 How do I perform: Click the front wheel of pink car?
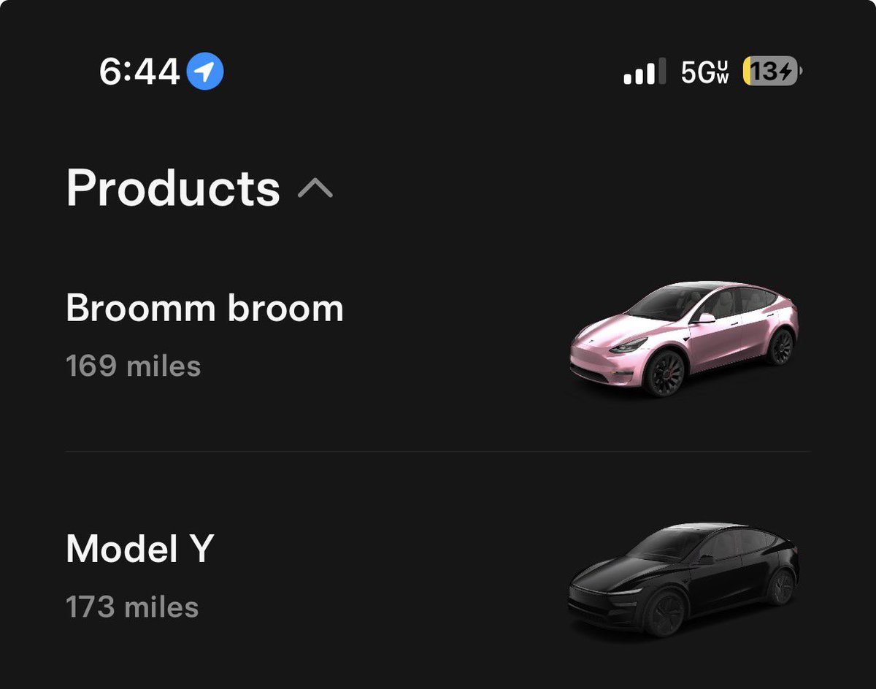665,373
